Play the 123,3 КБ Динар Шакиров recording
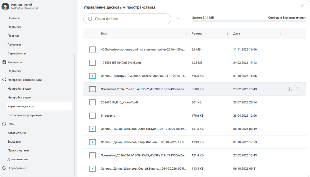Viewport: 310px width, 177px height. 92,142
